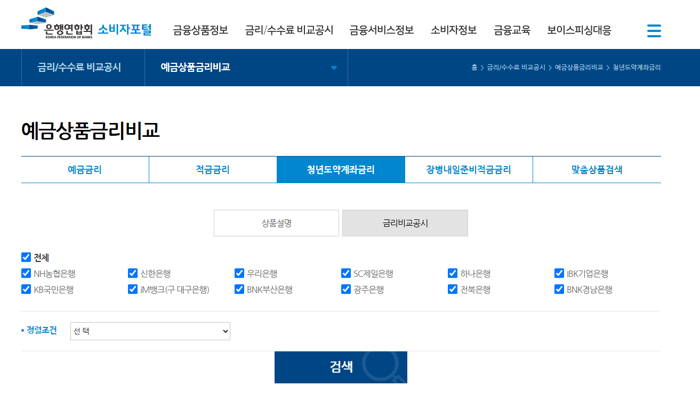The width and height of the screenshot is (700, 394).
Task: Switch to the 장병내일준비적금금리 tab
Action: point(469,170)
